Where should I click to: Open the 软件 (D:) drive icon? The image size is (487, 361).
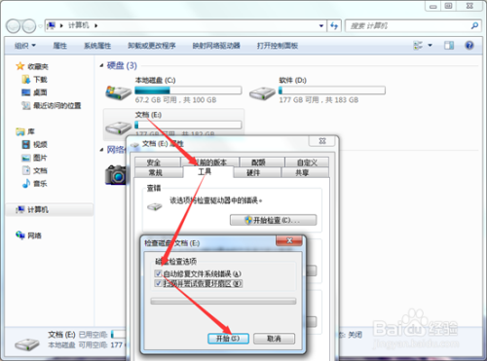point(262,93)
